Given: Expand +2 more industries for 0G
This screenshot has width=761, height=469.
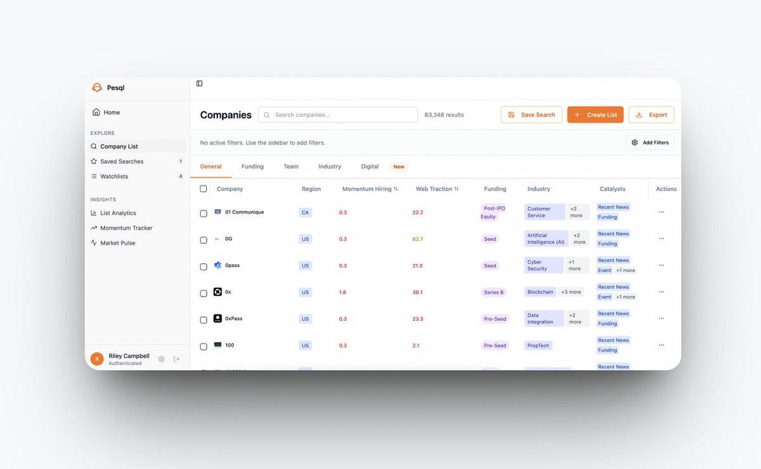Looking at the screenshot, I should tap(579, 238).
